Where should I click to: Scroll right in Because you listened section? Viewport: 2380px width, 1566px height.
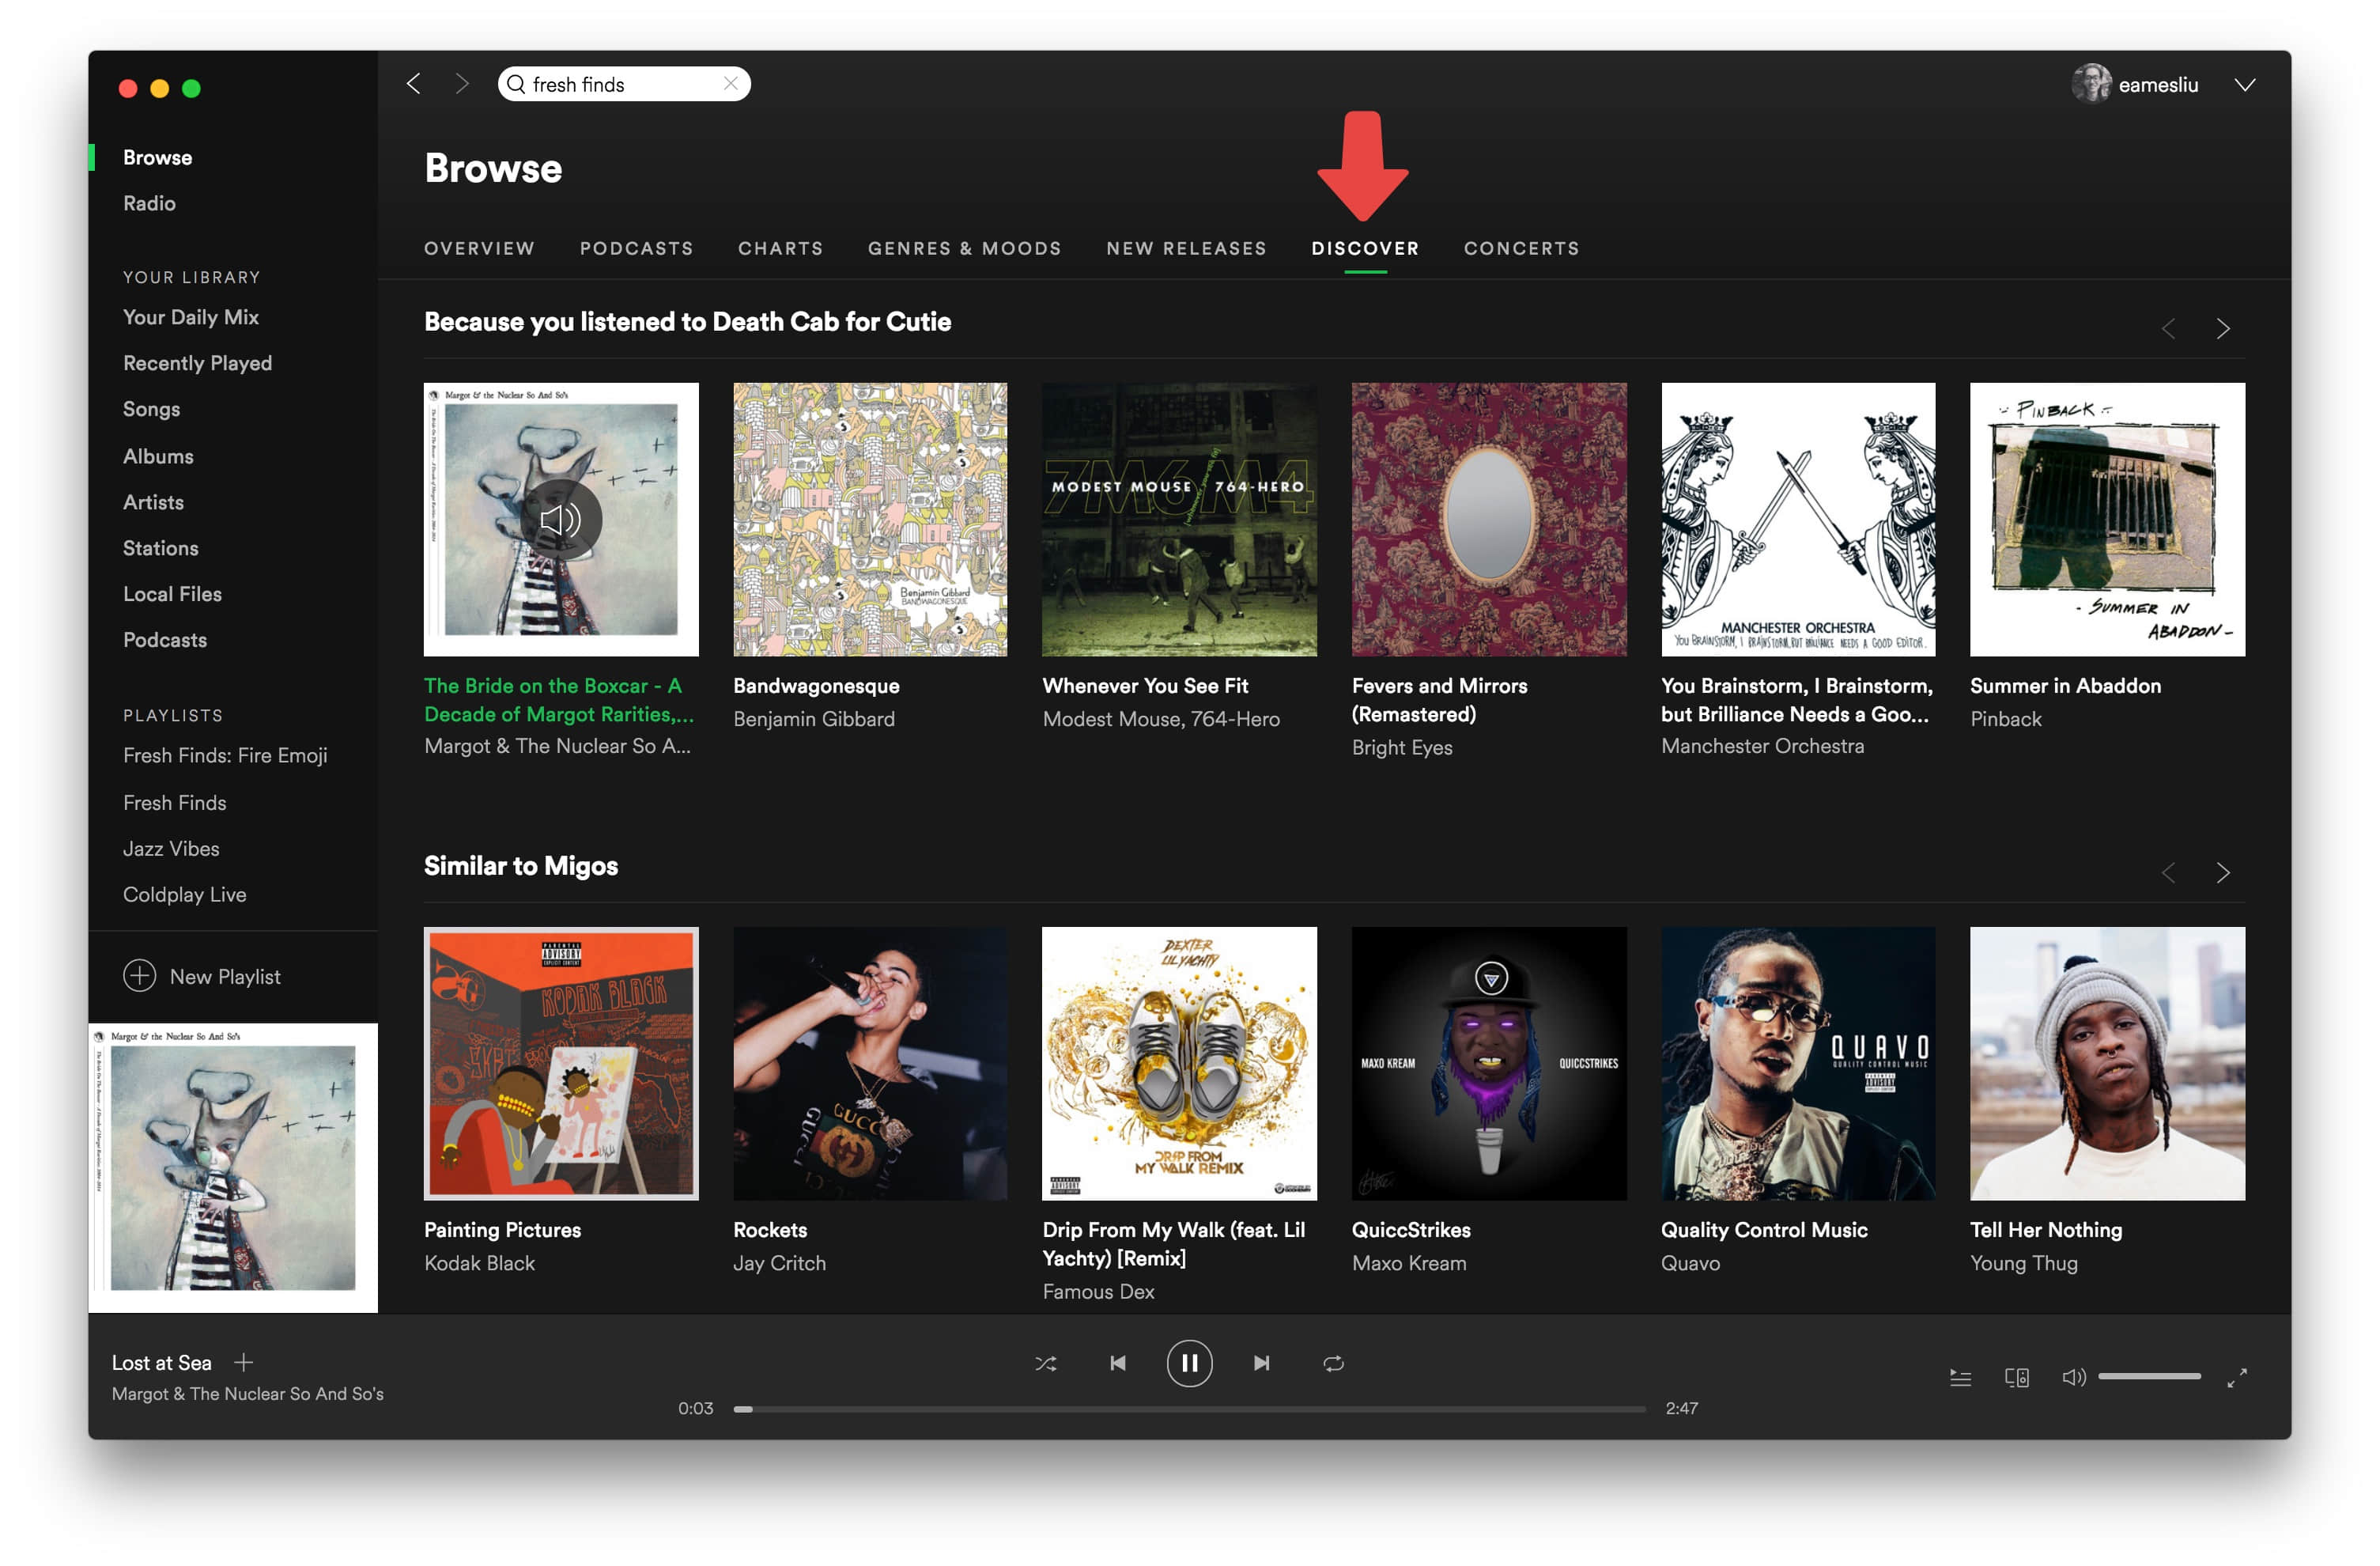pos(2223,323)
